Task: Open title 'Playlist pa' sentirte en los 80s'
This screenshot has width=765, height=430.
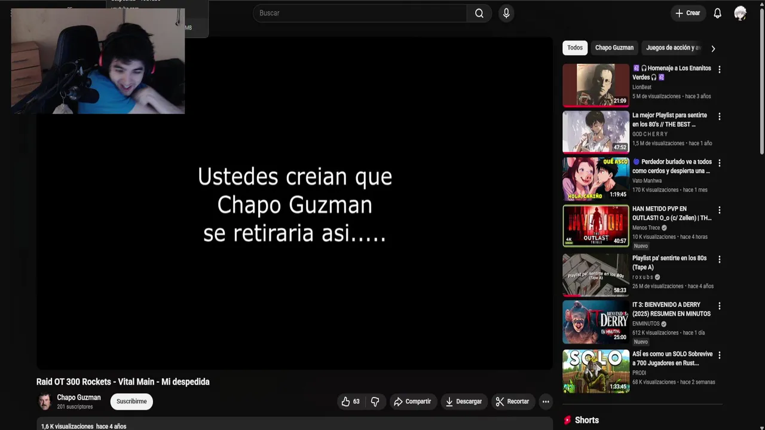Action: [x=669, y=263]
